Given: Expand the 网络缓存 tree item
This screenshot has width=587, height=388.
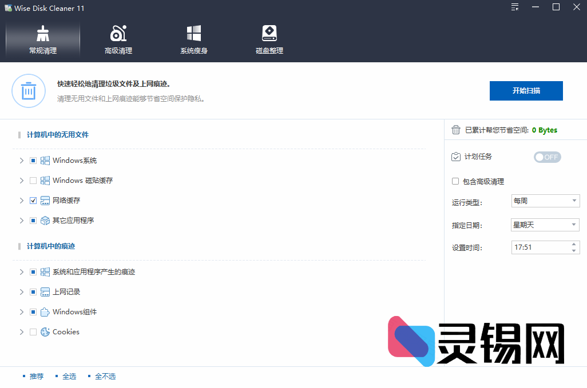Looking at the screenshot, I should tap(21, 200).
